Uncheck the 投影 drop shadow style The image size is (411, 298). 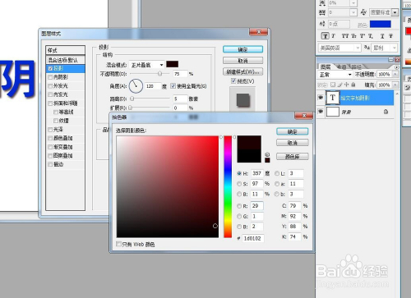pyautogui.click(x=50, y=68)
